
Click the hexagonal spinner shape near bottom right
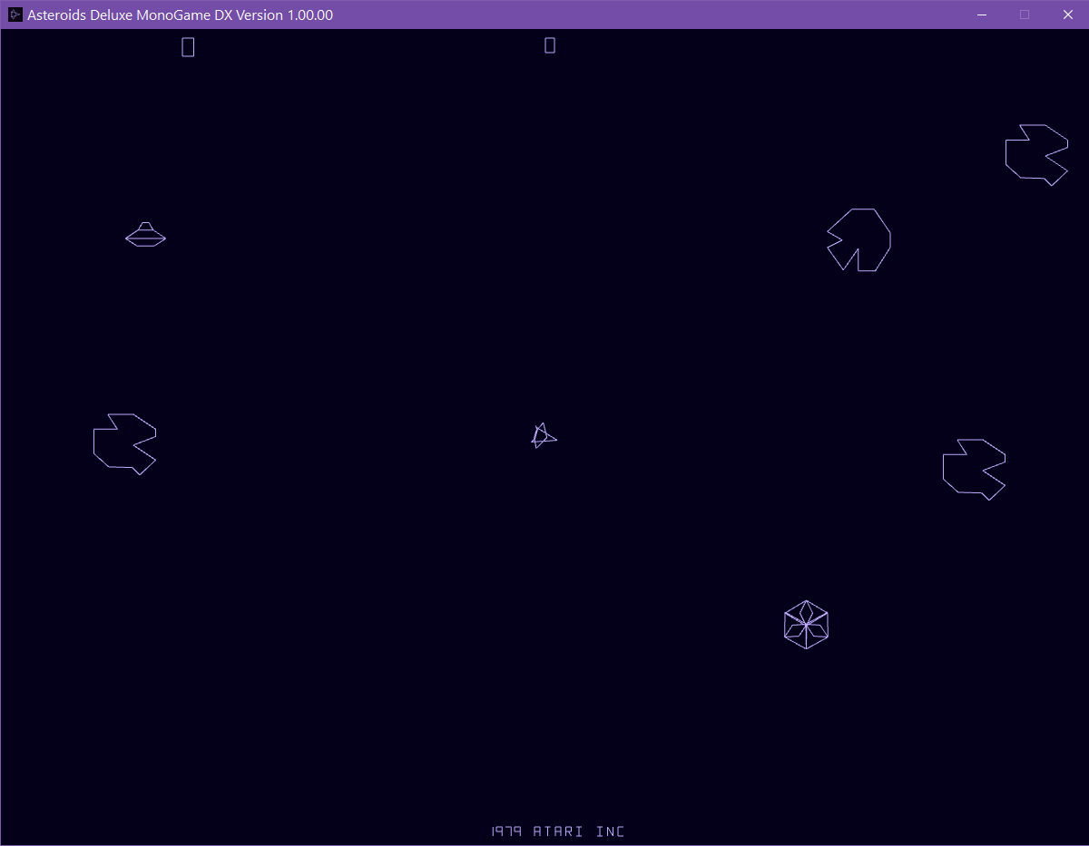tap(806, 624)
